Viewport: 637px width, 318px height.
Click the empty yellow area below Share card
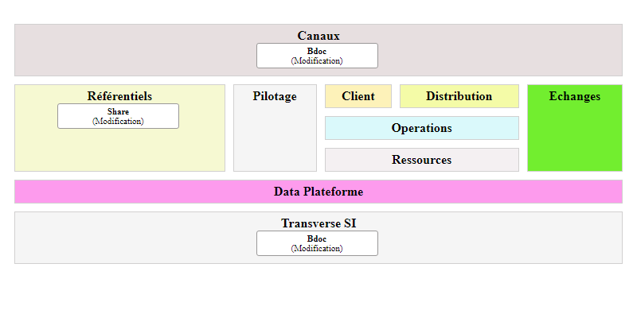point(119,151)
